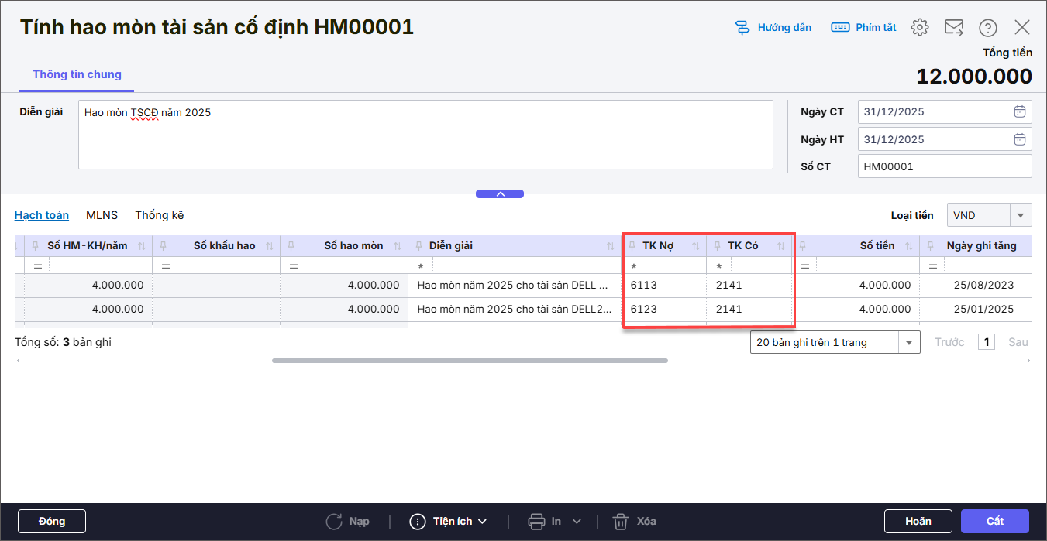This screenshot has height=541, width=1047.
Task: Switch to Thông tin chung tab
Action: 77,74
